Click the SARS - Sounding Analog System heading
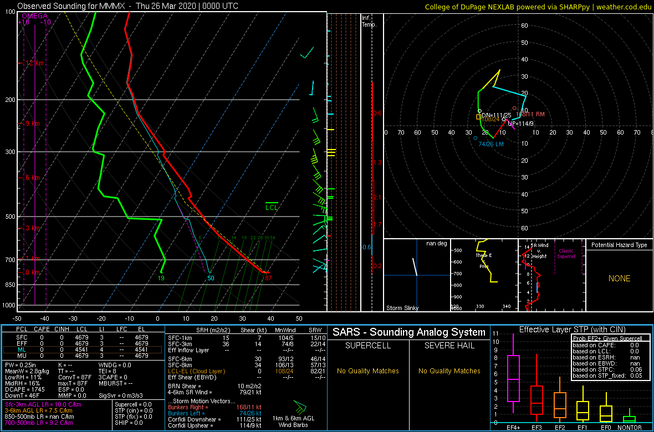654x432 pixels. click(x=409, y=332)
